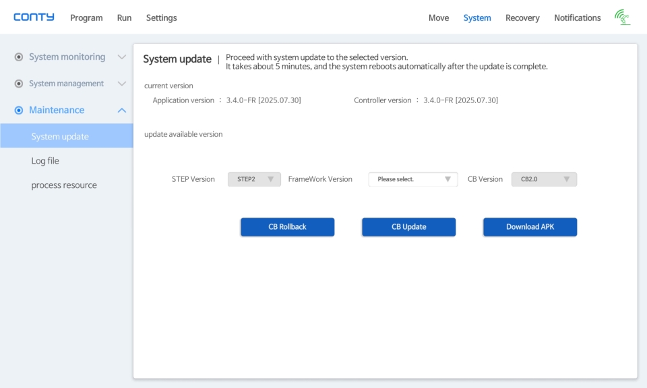Open the FrameWork Version dropdown

[x=413, y=179]
